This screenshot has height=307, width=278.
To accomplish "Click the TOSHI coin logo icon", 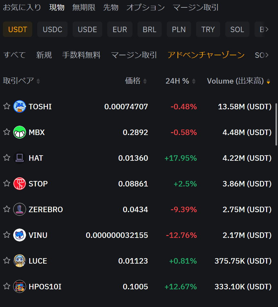I will 20,106.
